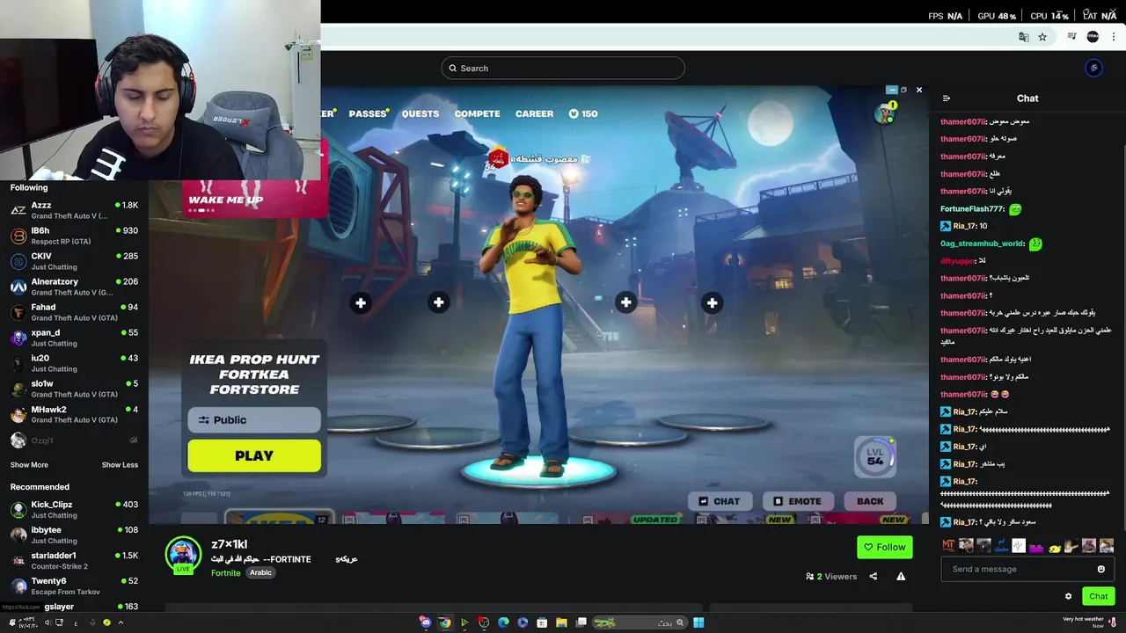
Task: Click the Fortnite category link
Action: coord(226,572)
